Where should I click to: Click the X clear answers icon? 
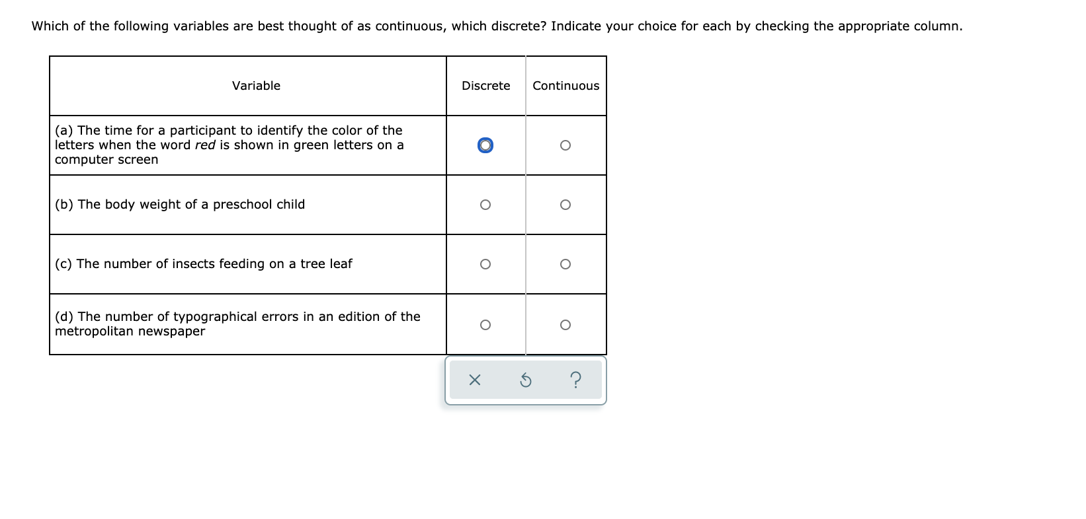click(474, 380)
